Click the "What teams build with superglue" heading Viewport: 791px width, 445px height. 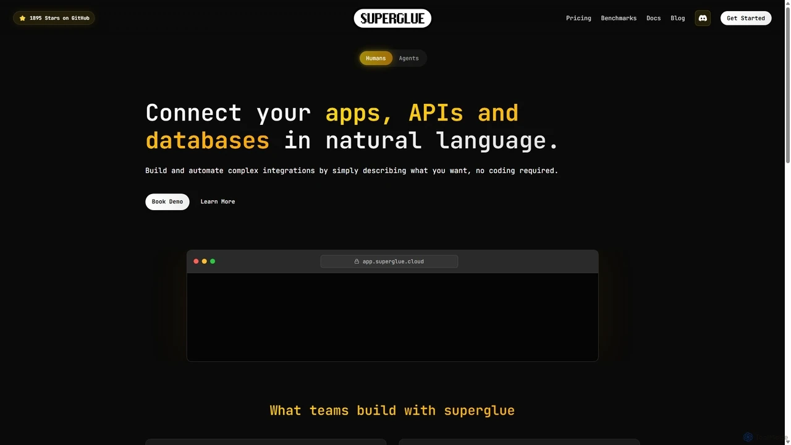point(392,410)
